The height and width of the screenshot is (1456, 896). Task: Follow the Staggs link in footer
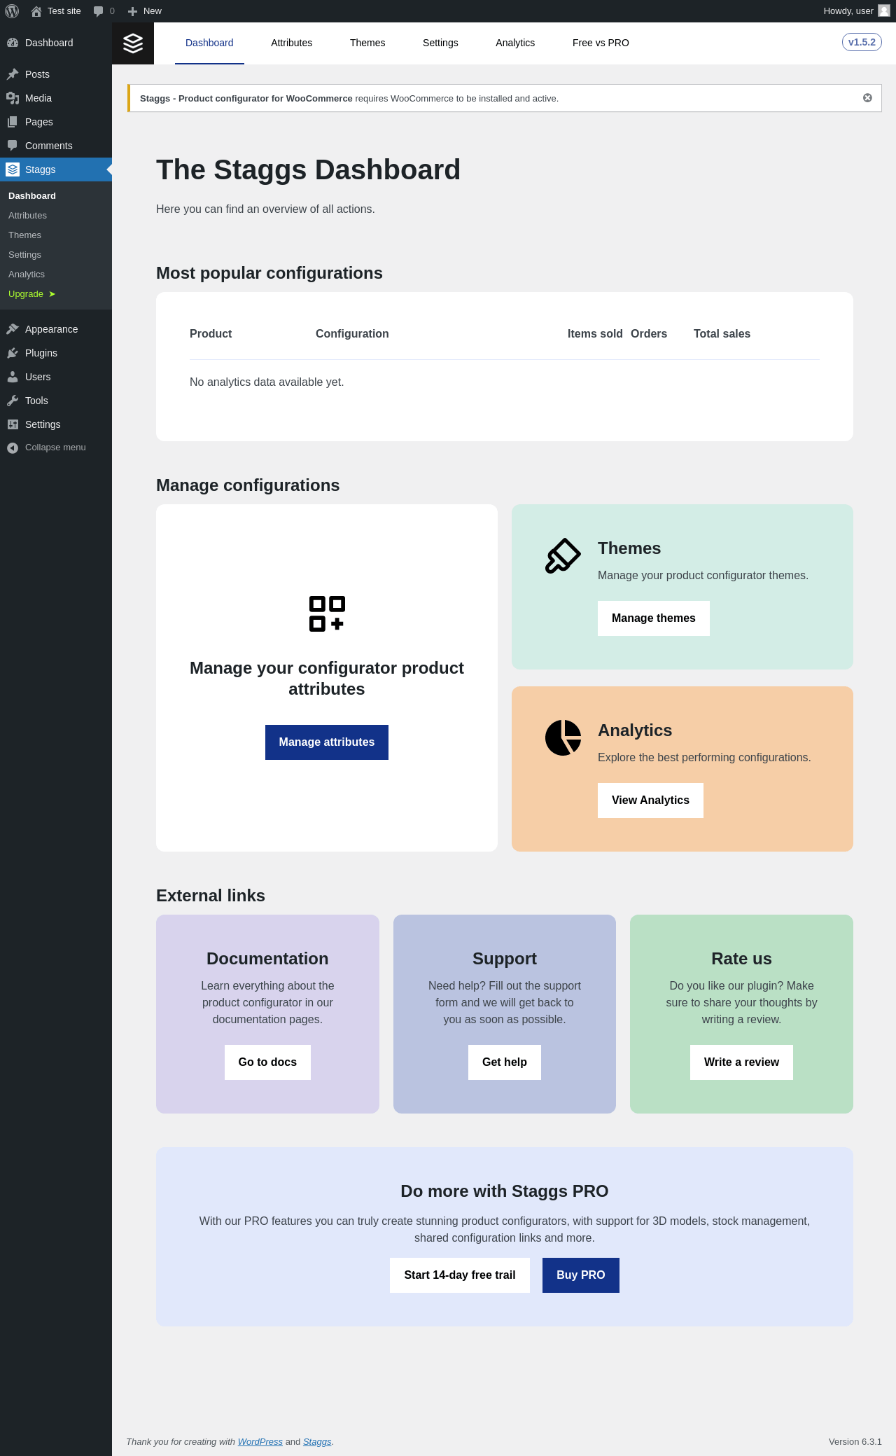[317, 1442]
